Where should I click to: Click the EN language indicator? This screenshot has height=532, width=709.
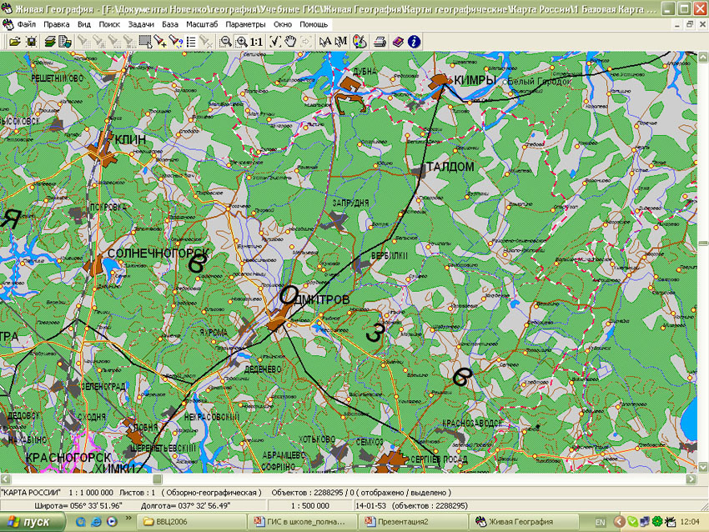[601, 522]
